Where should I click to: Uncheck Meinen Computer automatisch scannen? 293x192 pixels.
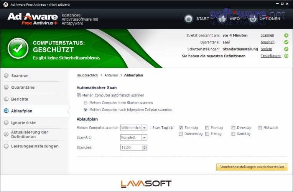[x=79, y=95]
